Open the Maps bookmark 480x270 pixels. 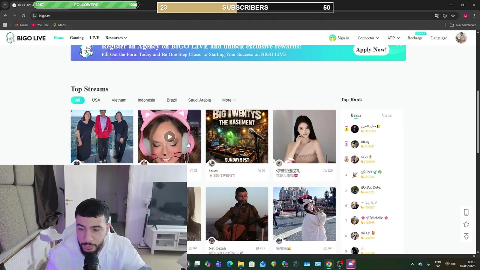click(x=59, y=25)
